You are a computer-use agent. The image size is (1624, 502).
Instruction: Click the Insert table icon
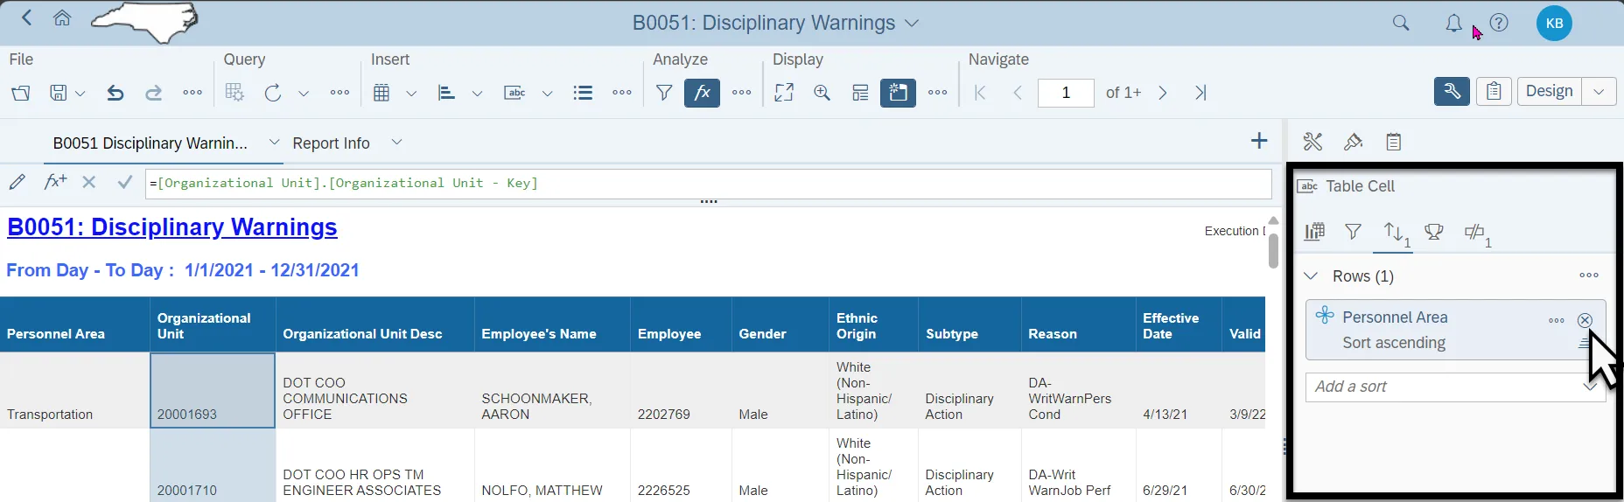381,93
